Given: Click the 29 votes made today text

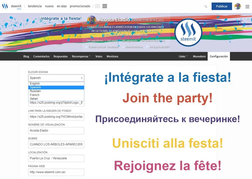Looking at the screenshot, I should 153,41.
